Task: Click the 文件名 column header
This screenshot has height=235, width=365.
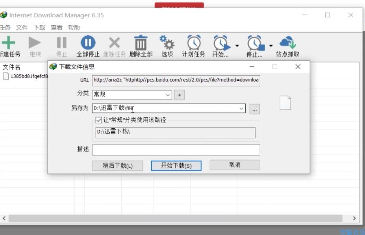Action: [12, 67]
